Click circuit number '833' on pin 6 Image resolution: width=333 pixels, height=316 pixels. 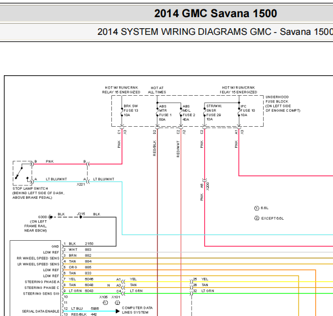pos(88,273)
